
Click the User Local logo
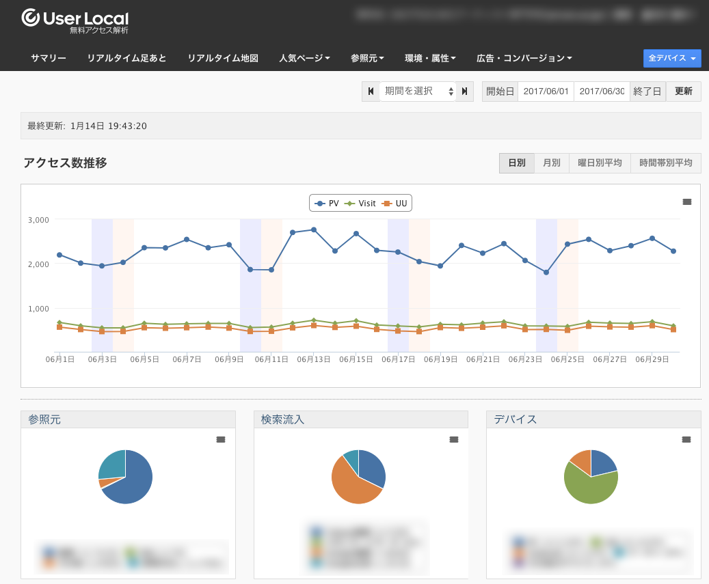75,20
